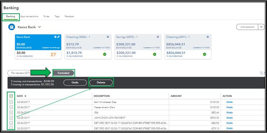
Task: Click the bank icon on Checking (3456) card
Action: coord(108,37)
